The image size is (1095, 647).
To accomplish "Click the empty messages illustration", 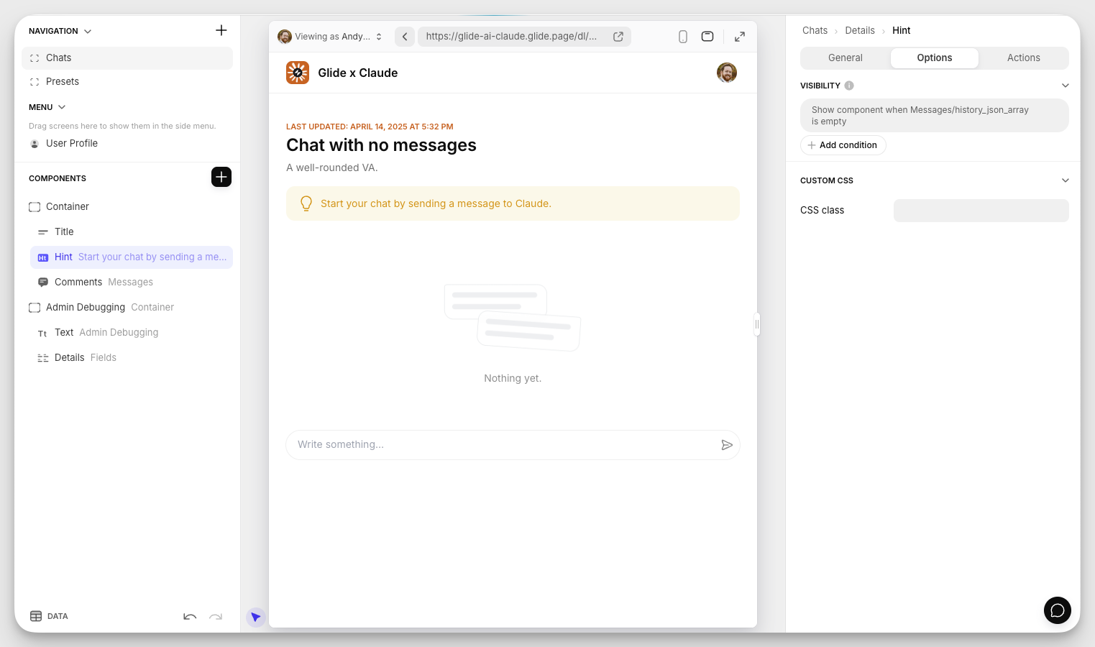I will coord(513,318).
